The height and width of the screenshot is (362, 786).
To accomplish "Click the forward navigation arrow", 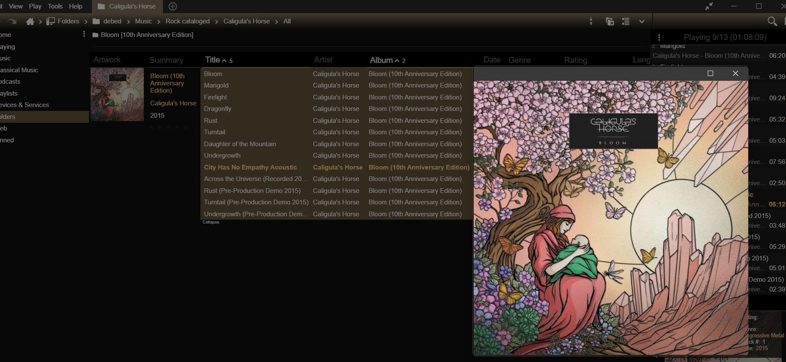I will click(x=12, y=21).
